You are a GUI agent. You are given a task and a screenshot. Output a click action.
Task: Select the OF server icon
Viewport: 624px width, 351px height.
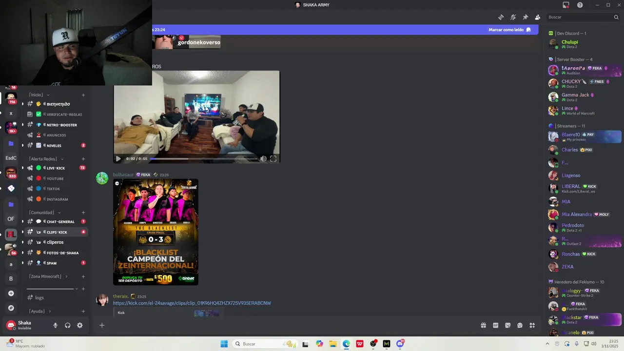[11, 219]
